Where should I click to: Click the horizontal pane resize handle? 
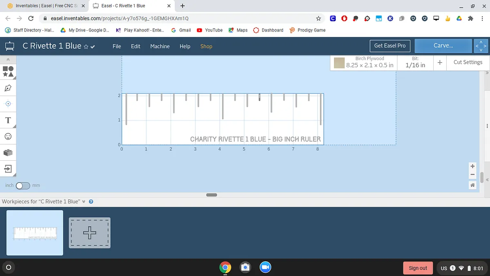tap(212, 195)
